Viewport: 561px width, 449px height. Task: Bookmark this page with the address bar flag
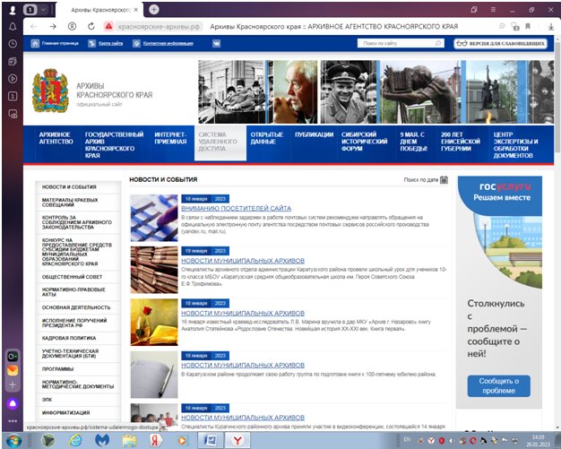(528, 26)
